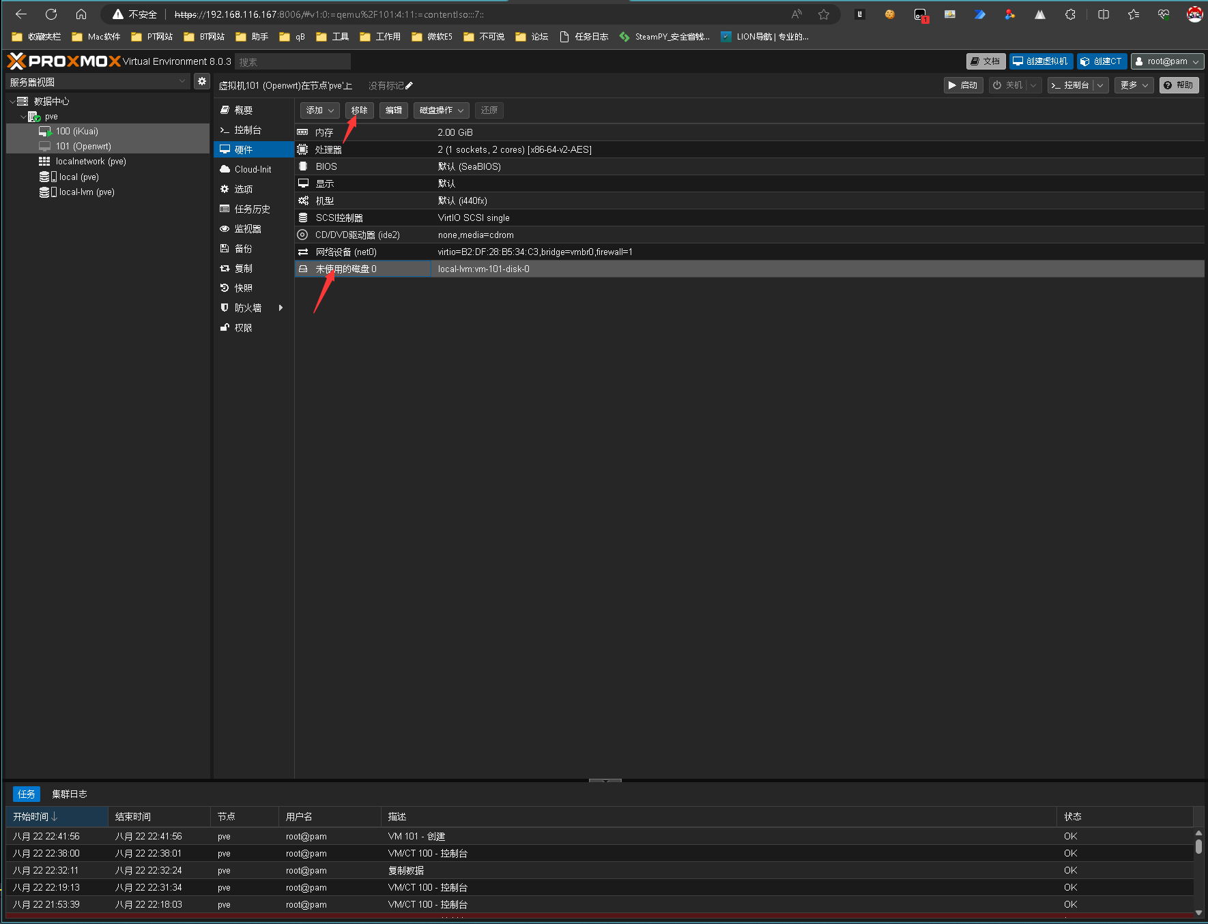Open the 监视器 monitor section
The height and width of the screenshot is (924, 1208).
pyautogui.click(x=248, y=228)
